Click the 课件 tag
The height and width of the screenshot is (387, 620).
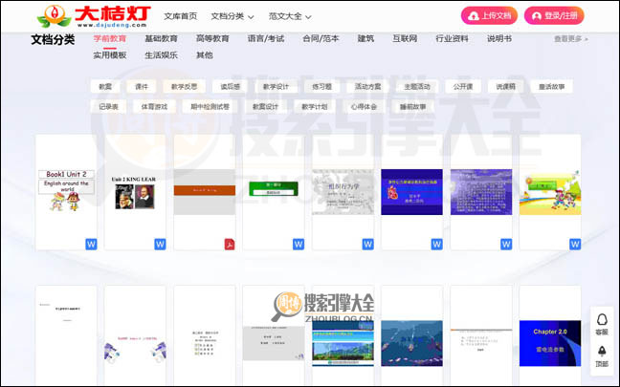tap(142, 87)
